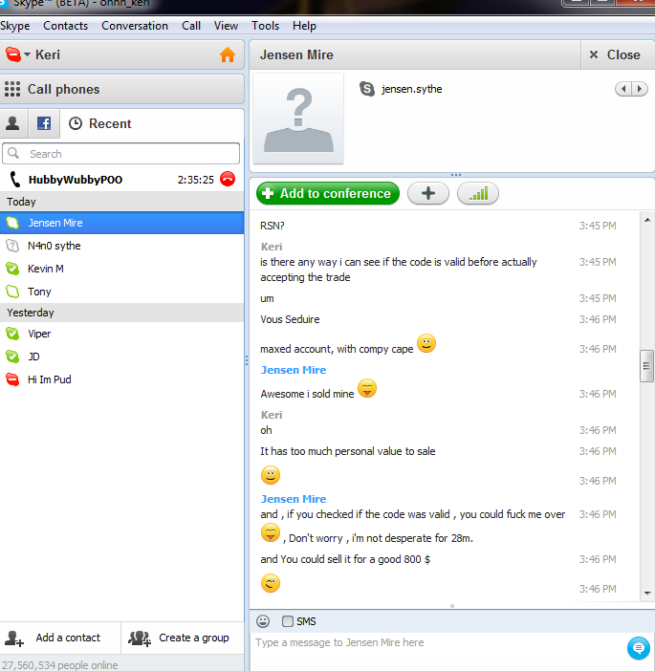Open the Hi Im Pud conversation
The width and height of the screenshot is (655, 671).
(x=122, y=379)
